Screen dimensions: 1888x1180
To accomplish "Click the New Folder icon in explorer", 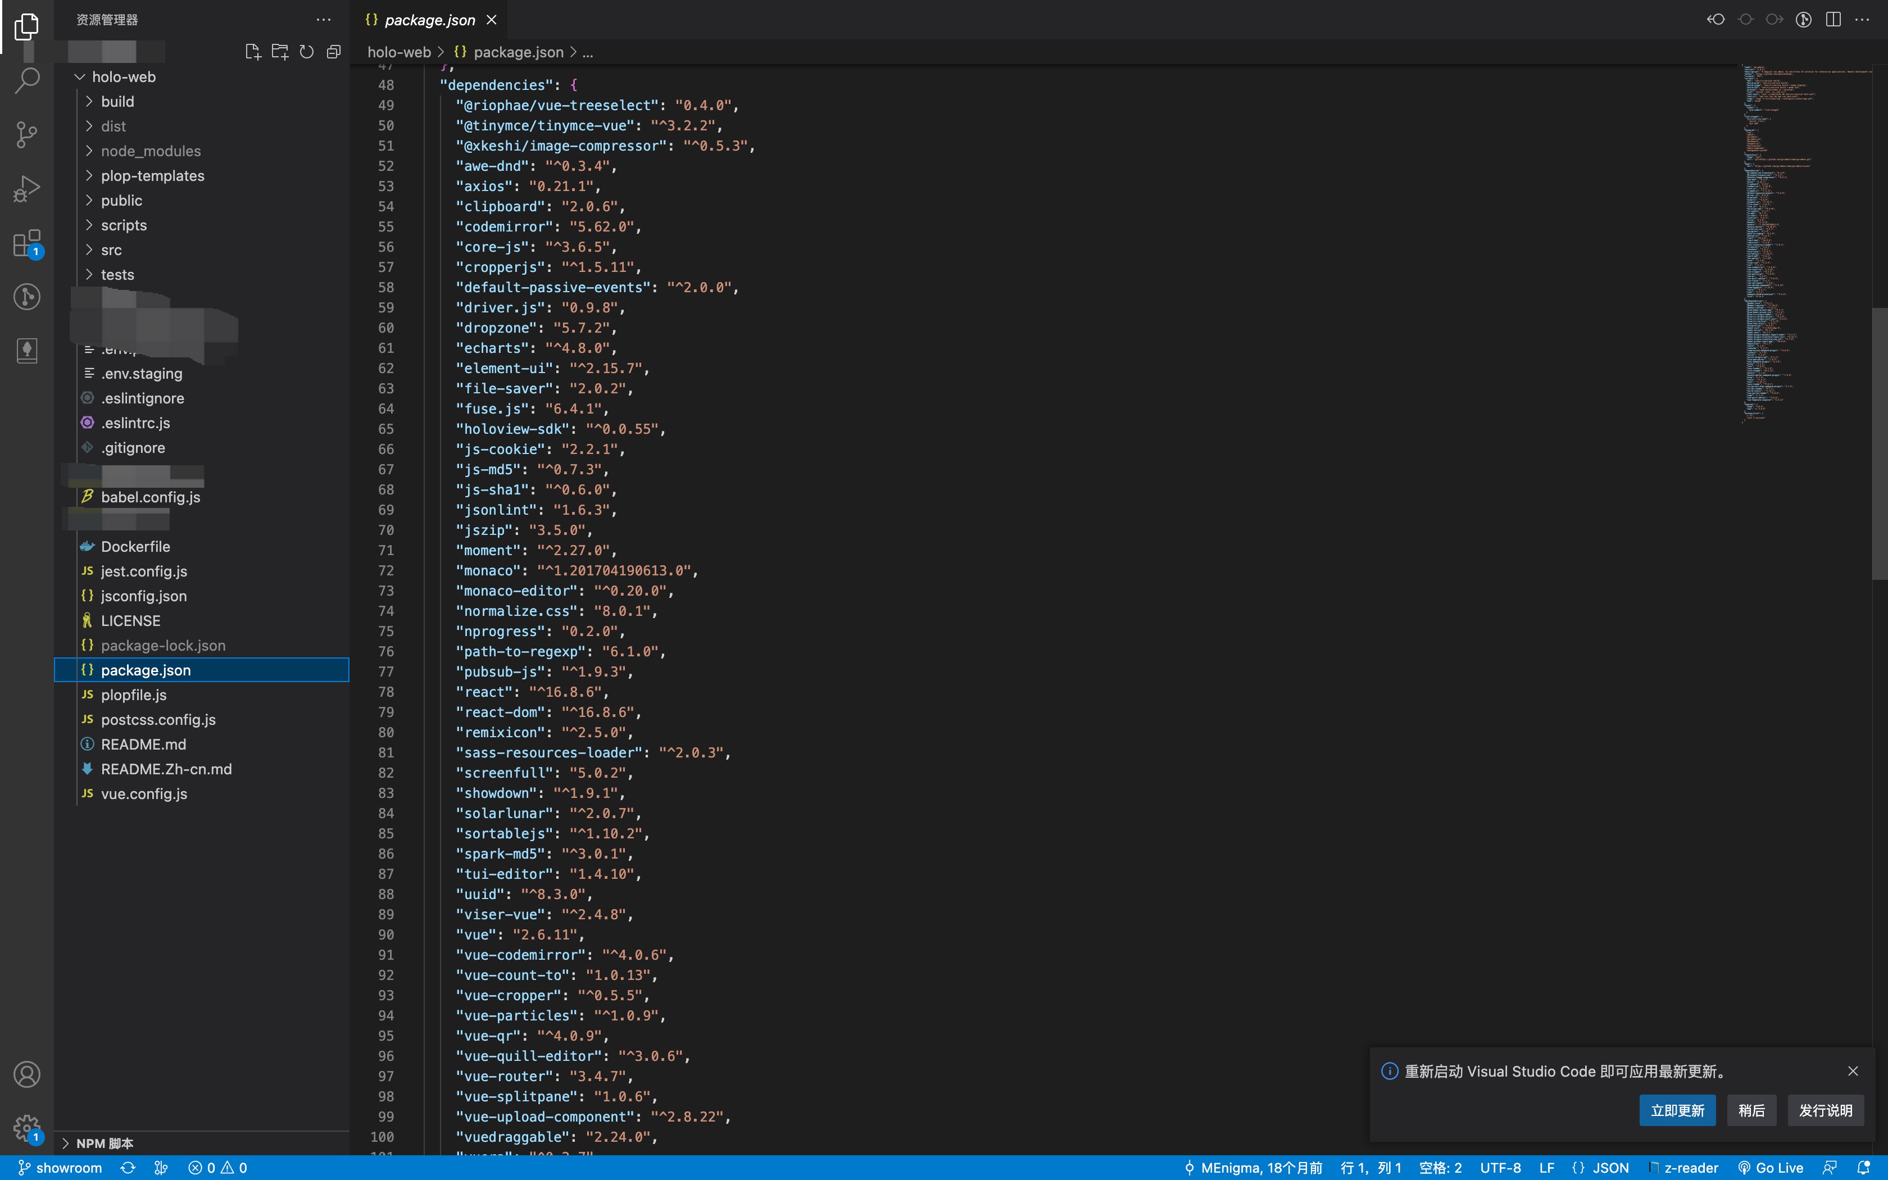I will tap(279, 52).
